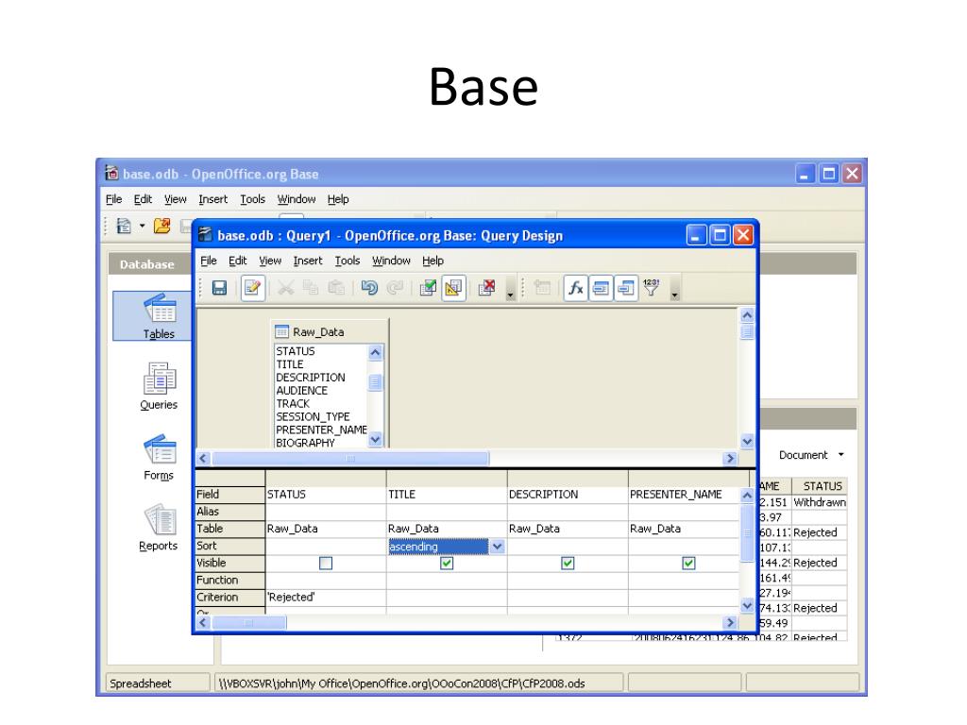Click the Alias cell under TITLE column
This screenshot has height=725, width=967.
pyautogui.click(x=447, y=512)
